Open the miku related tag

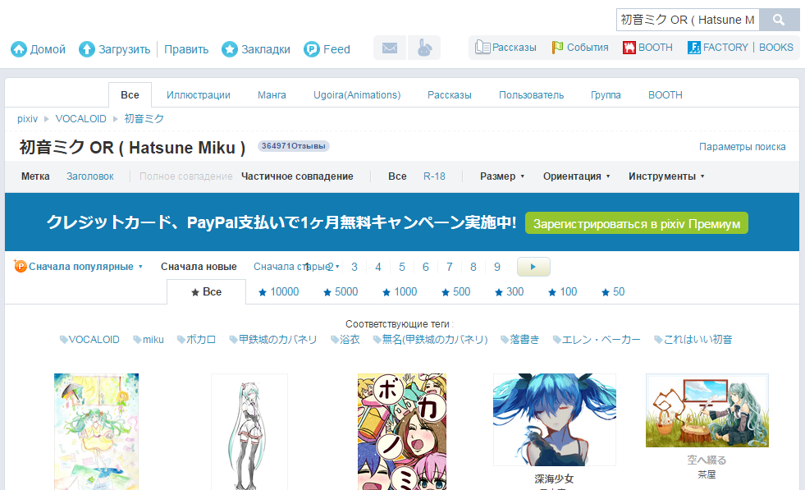click(149, 340)
